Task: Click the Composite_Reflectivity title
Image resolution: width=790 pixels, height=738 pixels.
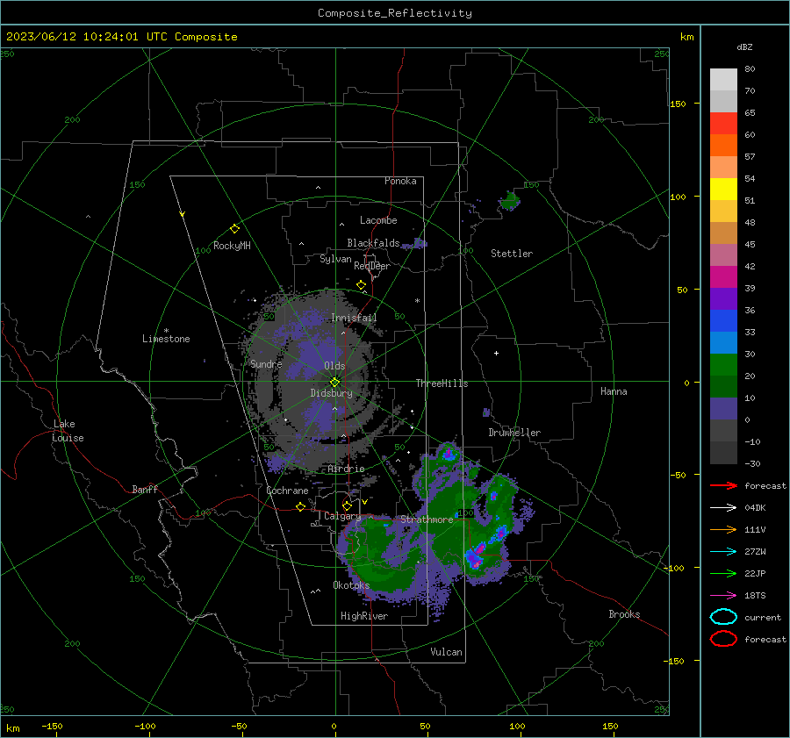Action: tap(394, 13)
